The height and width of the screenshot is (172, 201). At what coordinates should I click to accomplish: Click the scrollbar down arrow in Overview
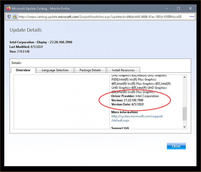tap(184, 127)
